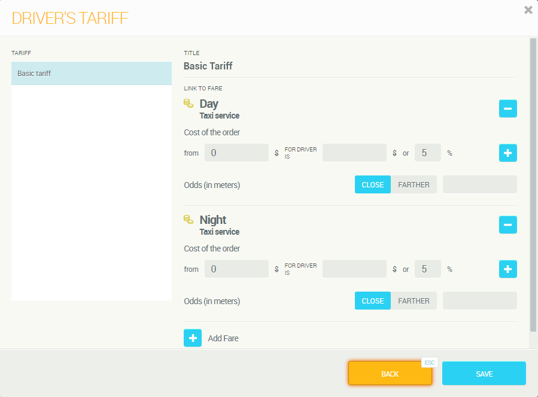This screenshot has width=538, height=397.
Task: Select FARTHER odds for Night fare
Action: 414,301
